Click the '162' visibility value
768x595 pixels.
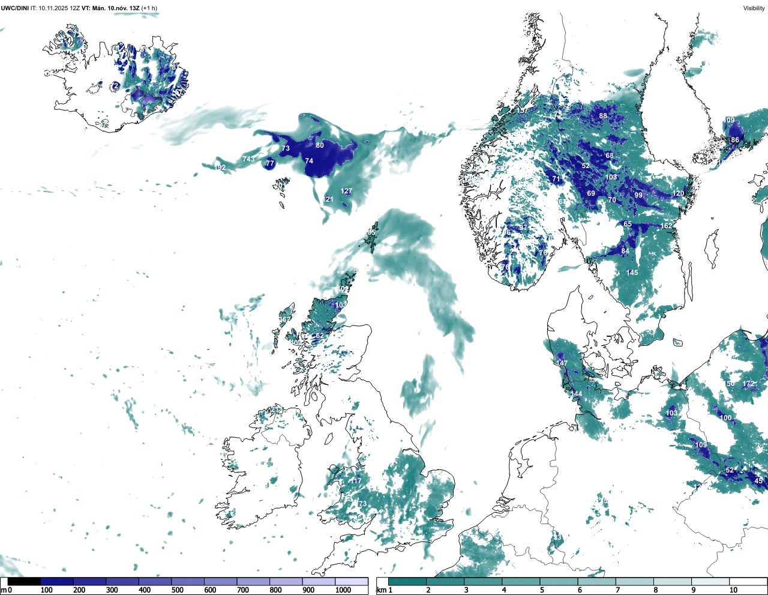click(x=666, y=226)
